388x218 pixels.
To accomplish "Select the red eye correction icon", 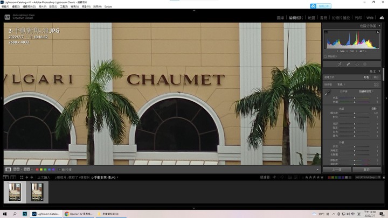I will pyautogui.click(x=357, y=64).
